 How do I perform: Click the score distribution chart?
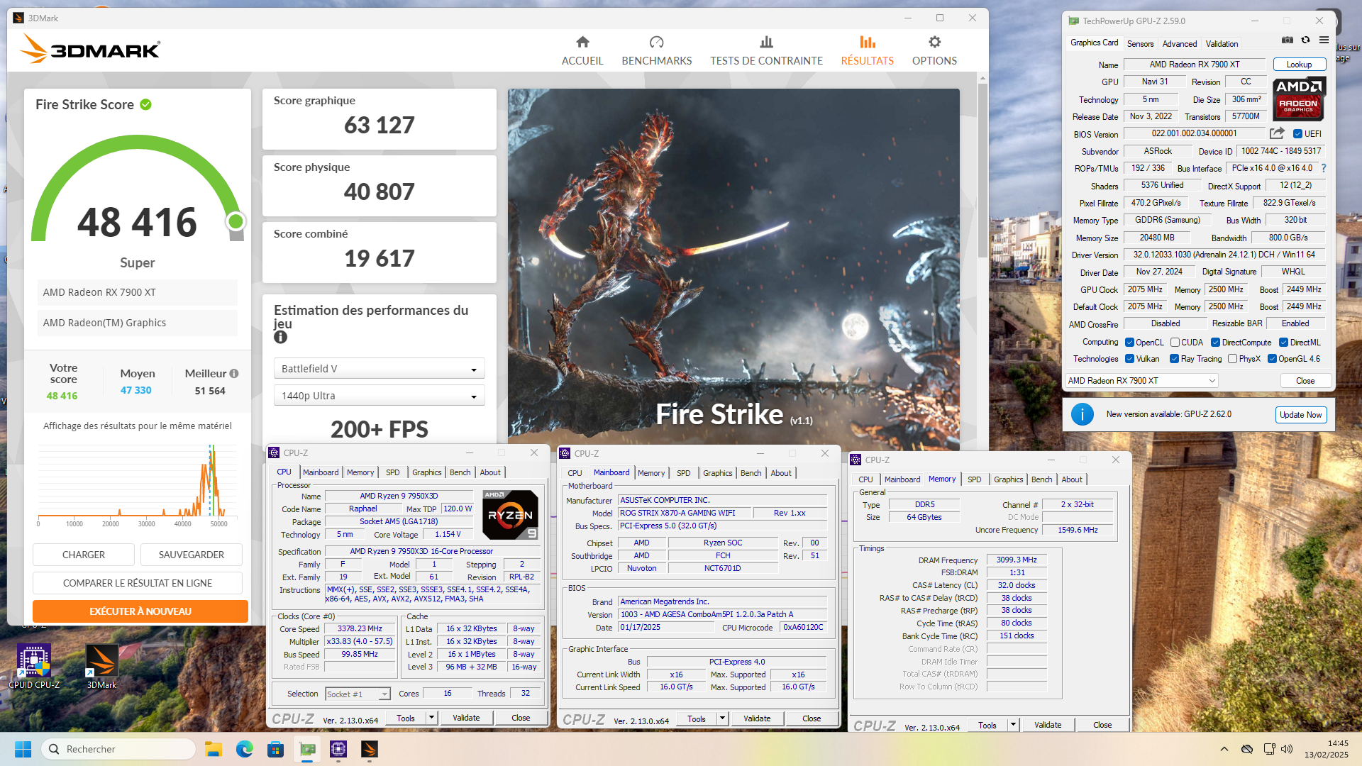click(x=138, y=484)
